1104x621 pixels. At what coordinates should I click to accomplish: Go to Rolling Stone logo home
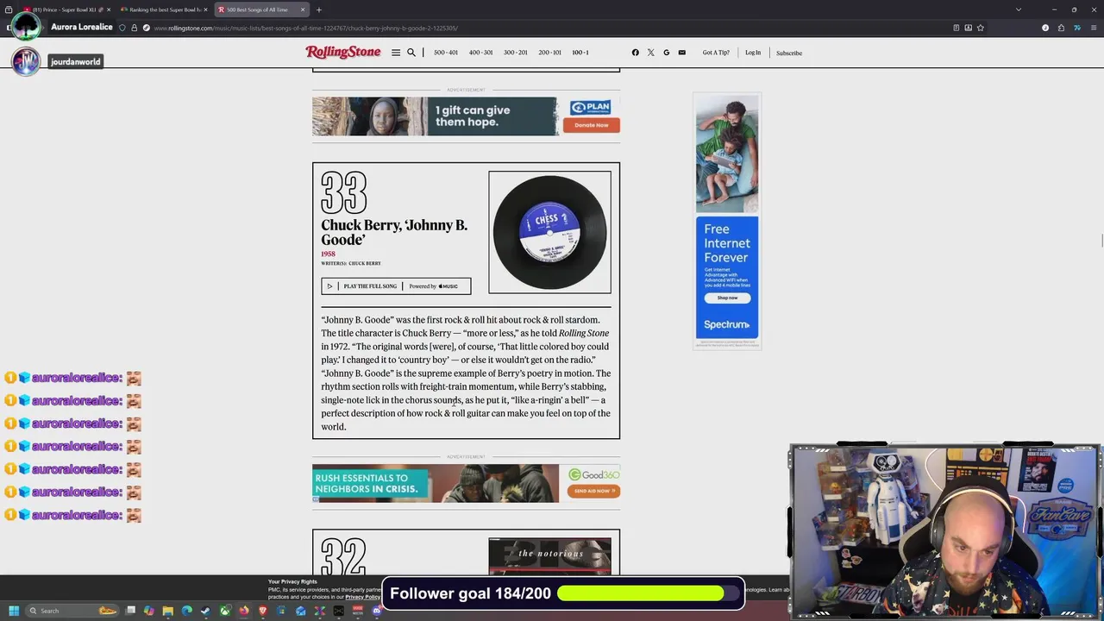pos(343,52)
